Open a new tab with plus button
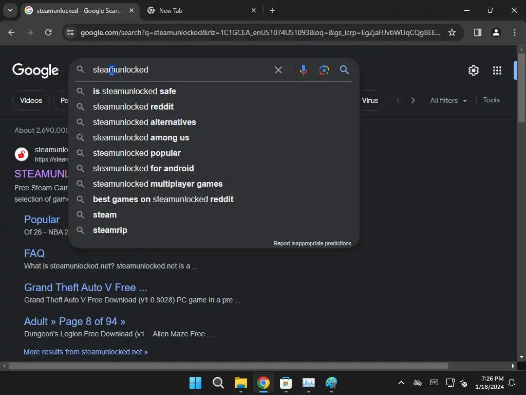This screenshot has height=395, width=526. point(272,10)
